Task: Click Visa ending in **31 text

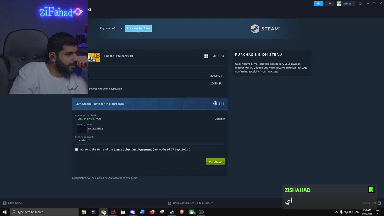Action: coord(89,119)
